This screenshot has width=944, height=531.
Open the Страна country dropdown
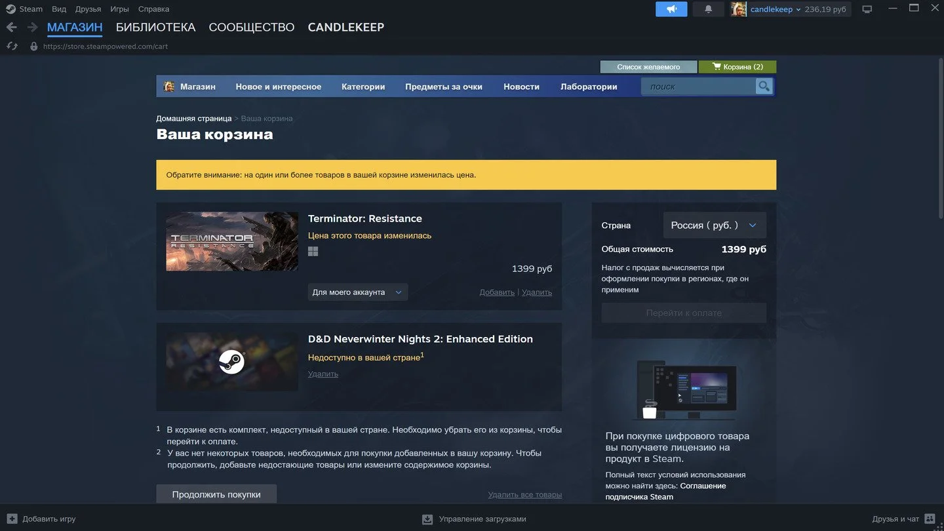(x=715, y=225)
